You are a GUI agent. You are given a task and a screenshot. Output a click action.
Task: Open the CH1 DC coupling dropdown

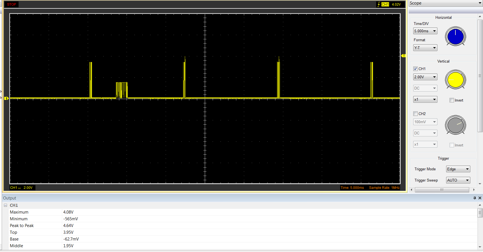pos(425,88)
